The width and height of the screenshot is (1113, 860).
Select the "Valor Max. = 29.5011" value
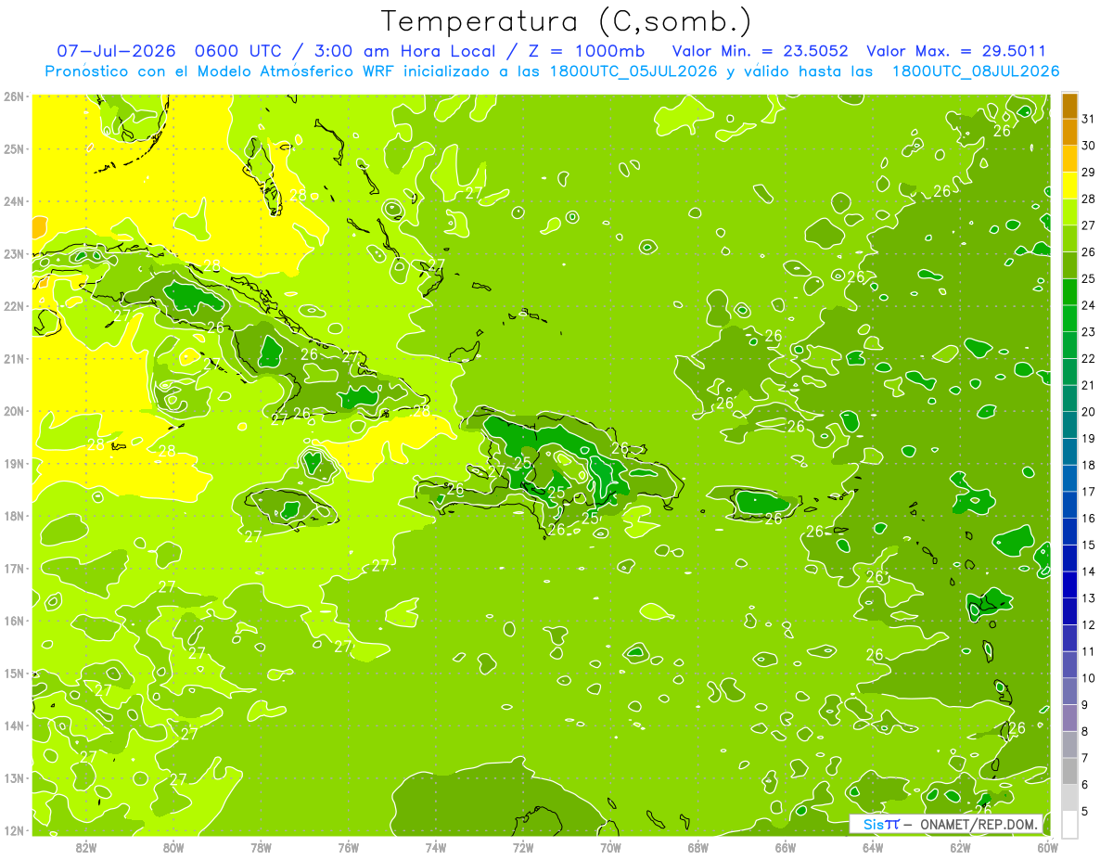pos(956,51)
